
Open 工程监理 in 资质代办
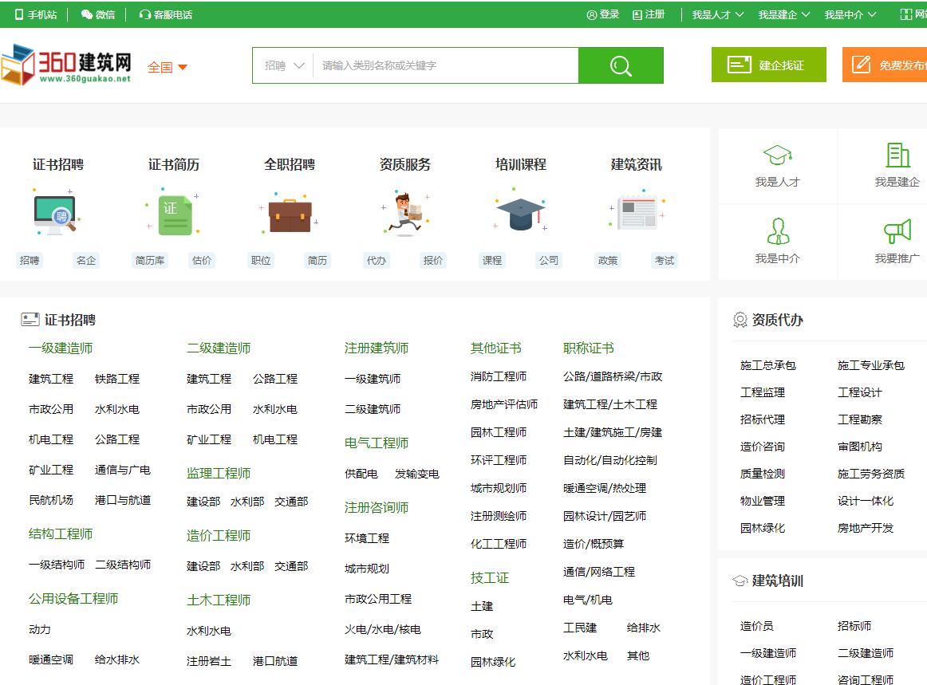763,392
